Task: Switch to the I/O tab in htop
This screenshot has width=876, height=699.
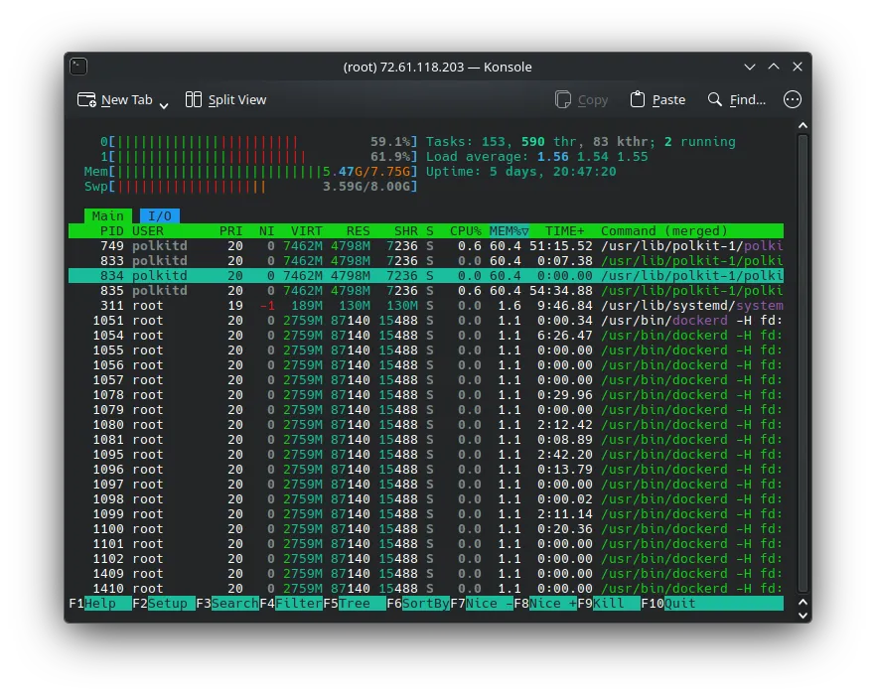Action: 160,215
